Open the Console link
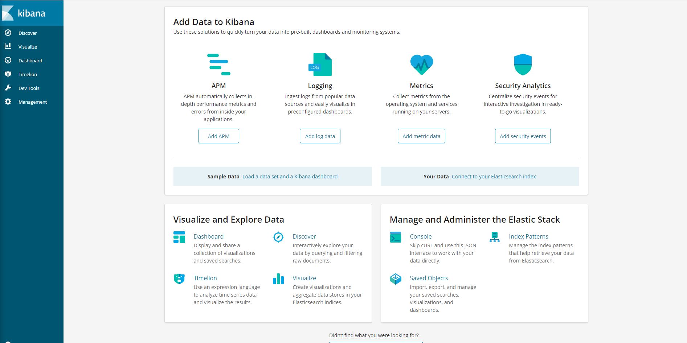 coord(421,236)
